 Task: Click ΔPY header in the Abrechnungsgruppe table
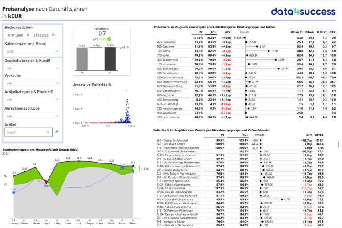point(309,135)
